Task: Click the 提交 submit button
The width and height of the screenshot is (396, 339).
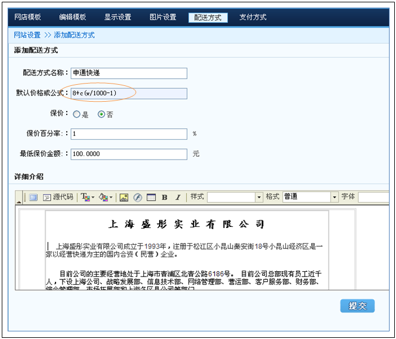Action: coord(357,306)
